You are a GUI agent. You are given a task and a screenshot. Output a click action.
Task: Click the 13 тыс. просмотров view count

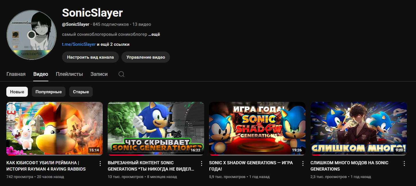click(x=125, y=177)
